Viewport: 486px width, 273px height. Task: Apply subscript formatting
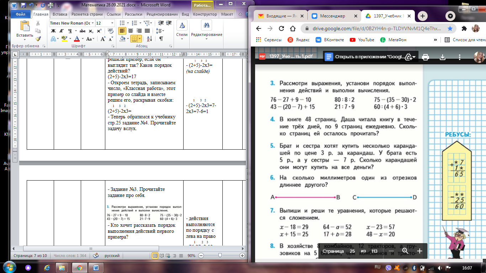click(x=92, y=31)
